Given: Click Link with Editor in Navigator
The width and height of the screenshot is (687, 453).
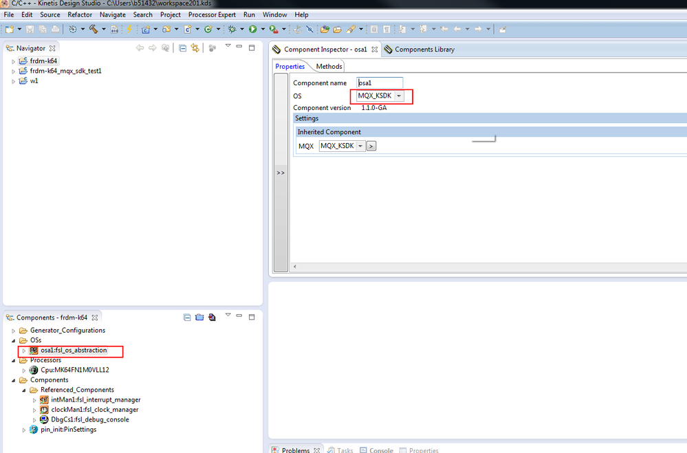Looking at the screenshot, I should [x=195, y=47].
